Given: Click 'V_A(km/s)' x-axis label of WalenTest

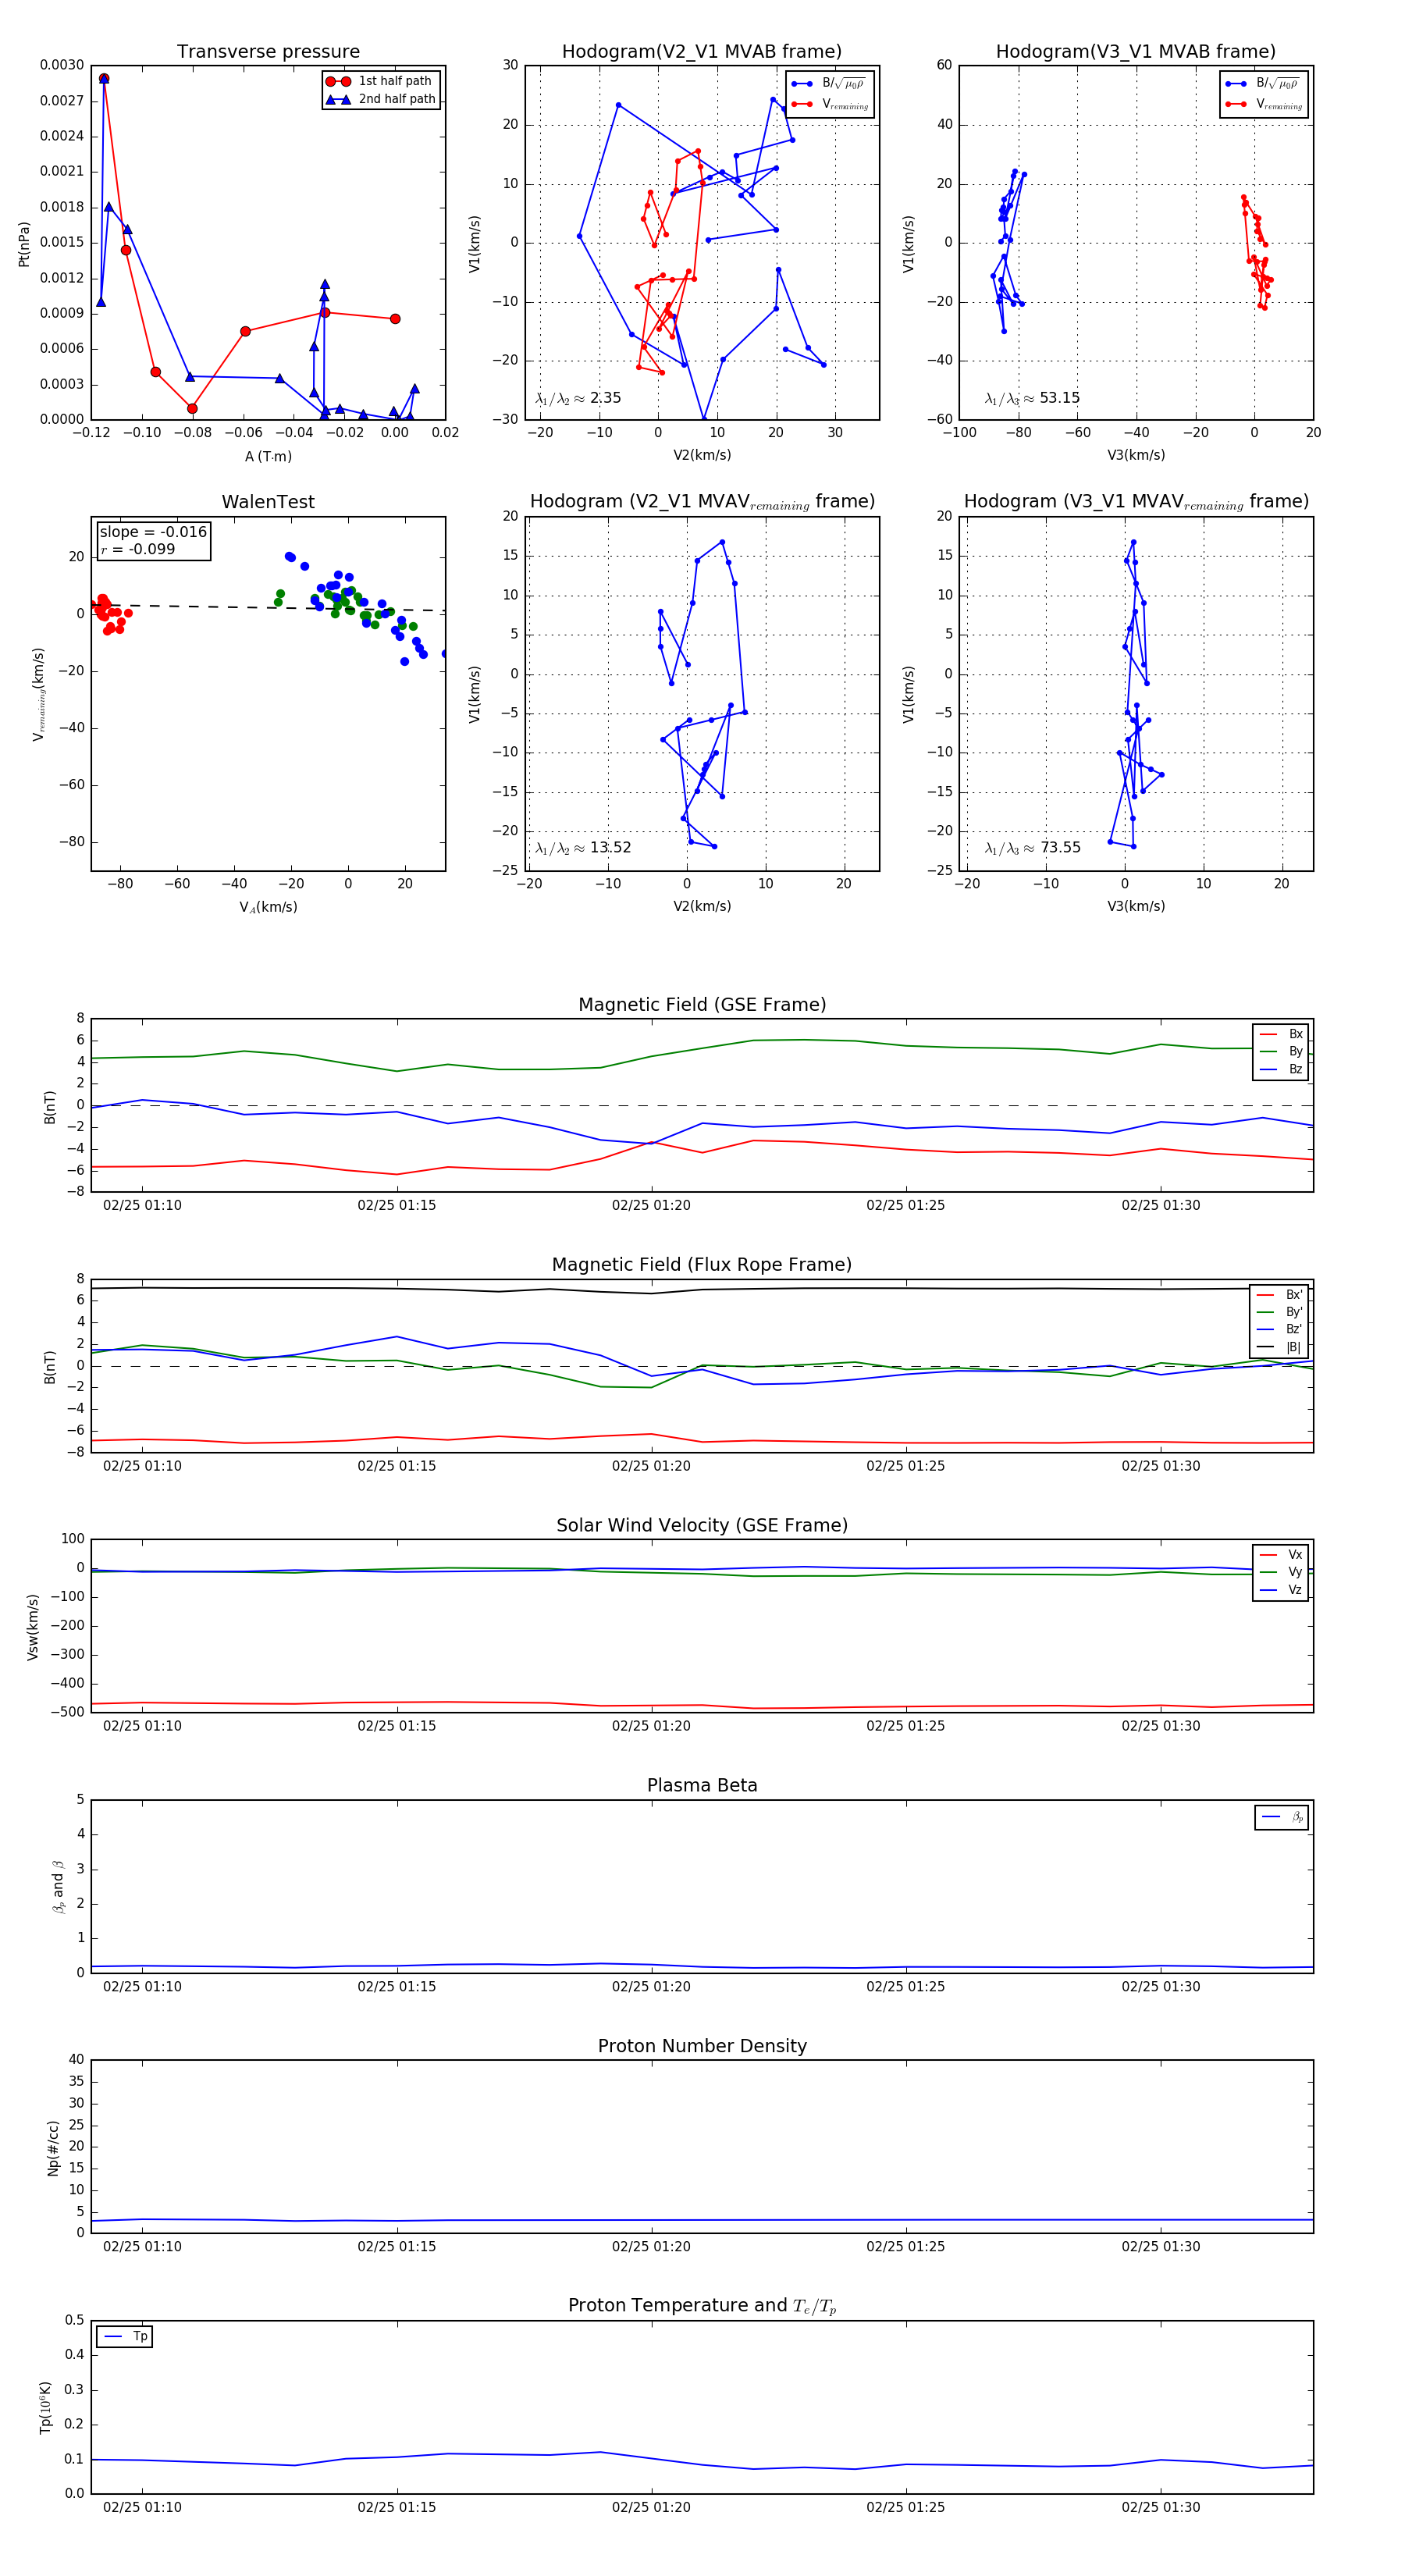Looking at the screenshot, I should pos(268,907).
